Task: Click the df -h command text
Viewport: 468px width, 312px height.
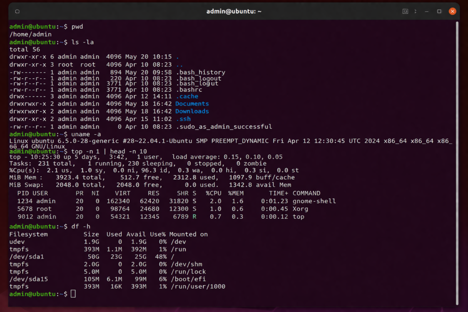Action: [x=81, y=226]
